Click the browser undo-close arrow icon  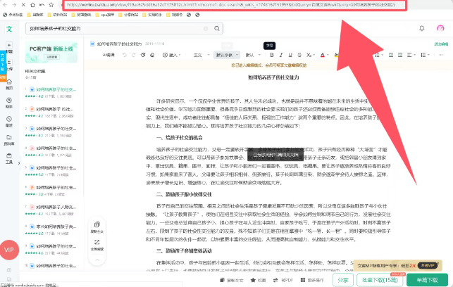click(42, 5)
